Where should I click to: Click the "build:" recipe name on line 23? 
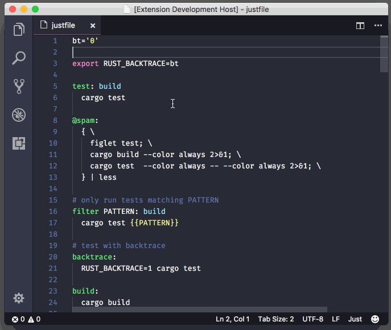pos(85,291)
